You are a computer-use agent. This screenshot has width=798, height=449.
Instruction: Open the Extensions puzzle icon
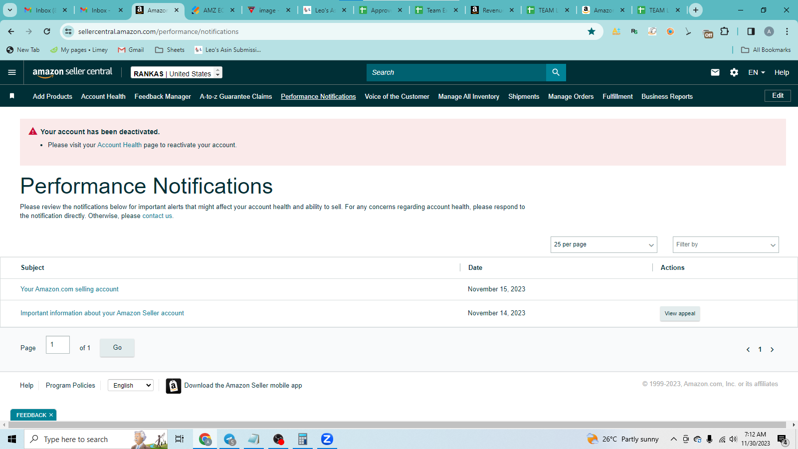pyautogui.click(x=725, y=31)
